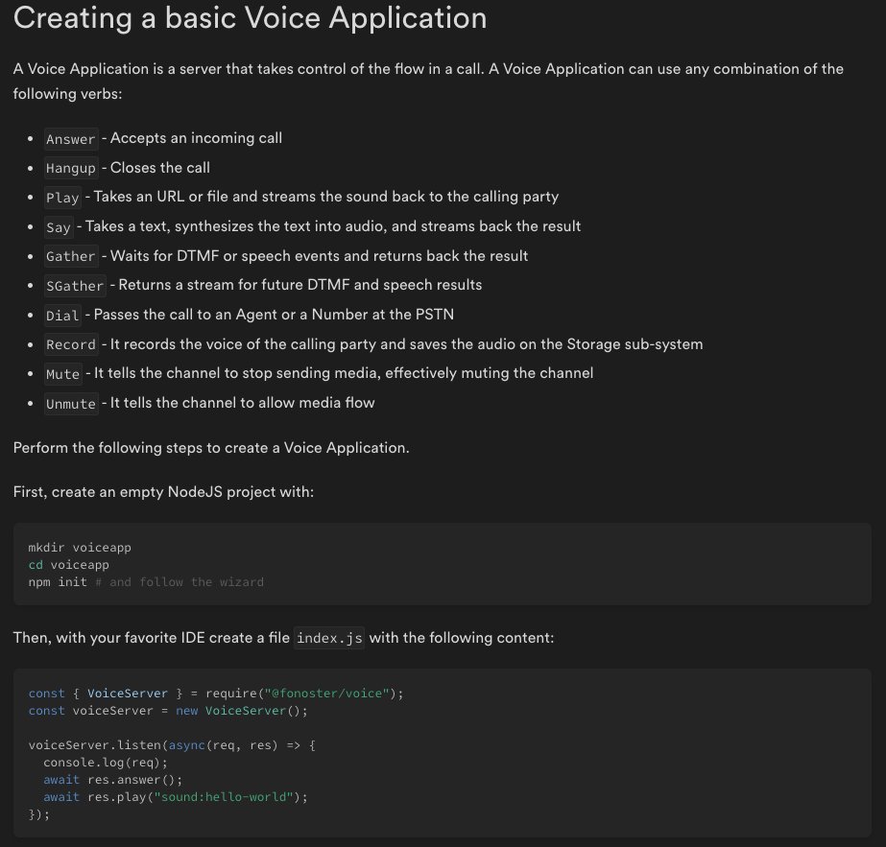
Task: Click the "await res.answer();" code line
Action: 113,780
